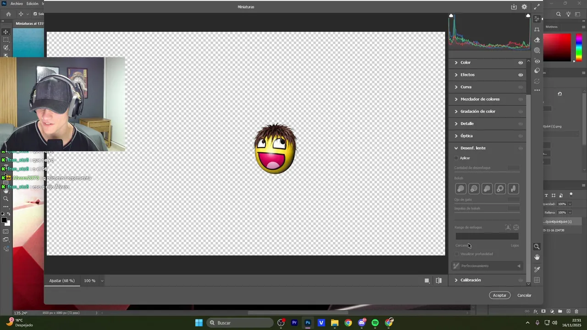
Task: Select Photoshop Move tool in toolbar
Action: [x=6, y=32]
